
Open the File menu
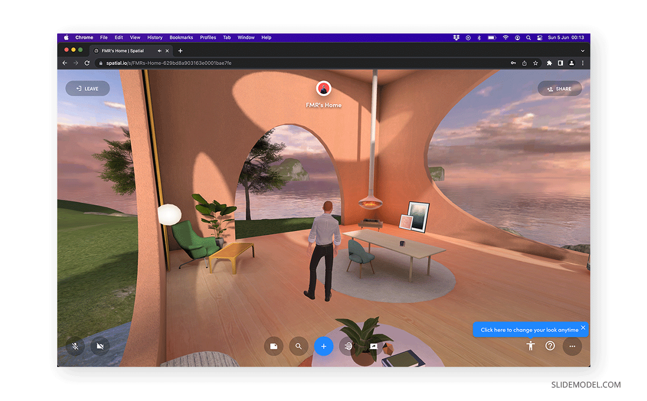tap(104, 38)
